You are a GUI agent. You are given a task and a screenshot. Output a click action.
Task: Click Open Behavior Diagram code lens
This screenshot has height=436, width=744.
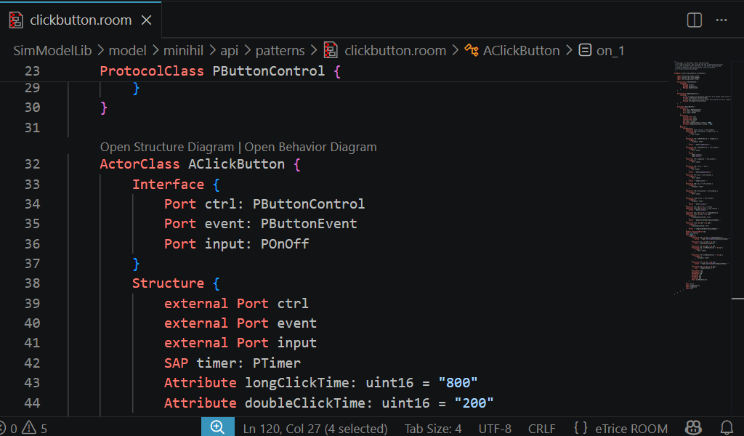click(310, 147)
